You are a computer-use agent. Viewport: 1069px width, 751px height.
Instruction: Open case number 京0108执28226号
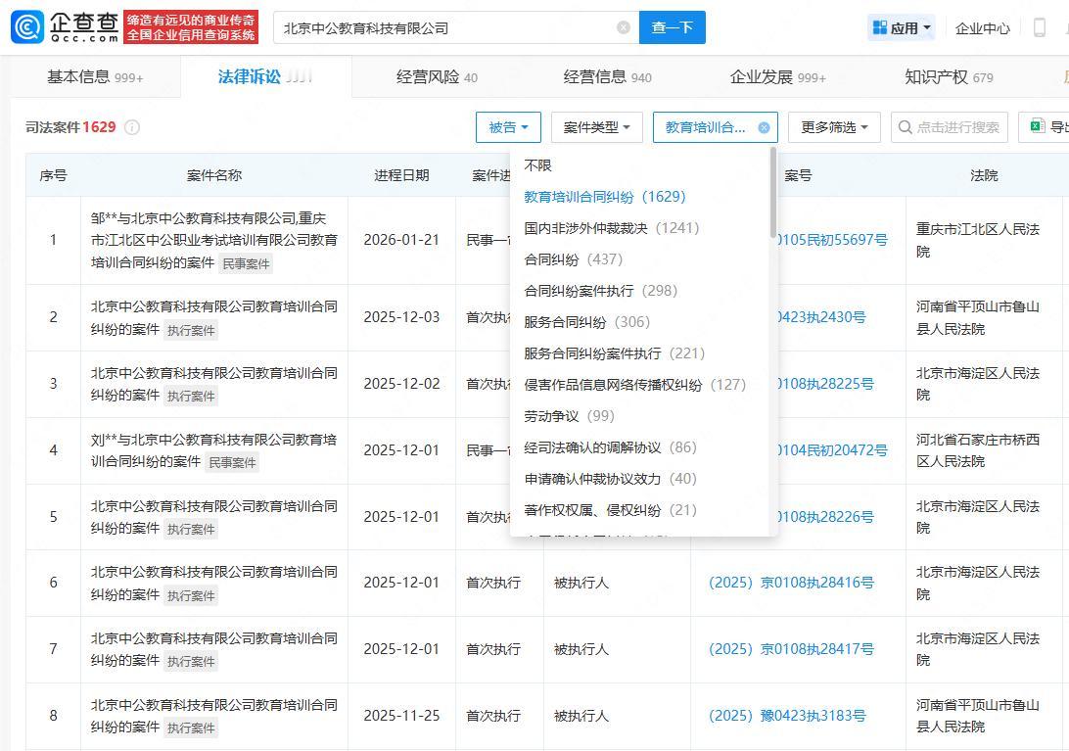point(825,517)
